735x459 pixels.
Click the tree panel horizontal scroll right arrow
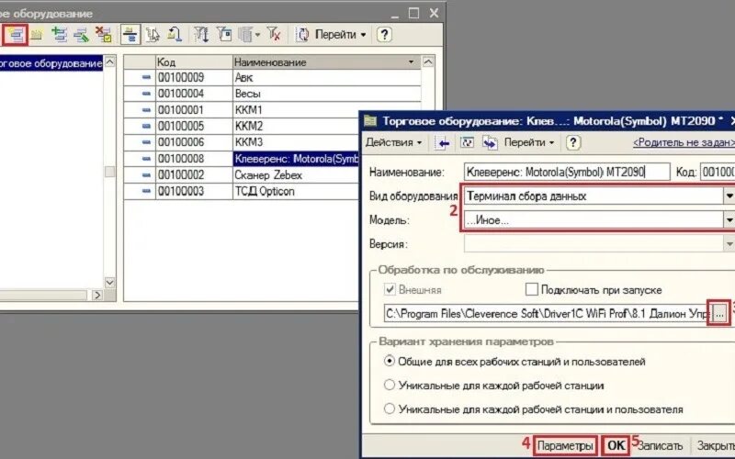[x=96, y=295]
